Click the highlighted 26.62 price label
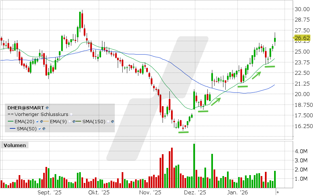Viewport: 314px width, 196px height. pos(303,38)
